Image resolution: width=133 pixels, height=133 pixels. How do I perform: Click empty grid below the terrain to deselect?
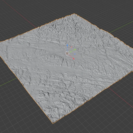[x=89, y=120]
